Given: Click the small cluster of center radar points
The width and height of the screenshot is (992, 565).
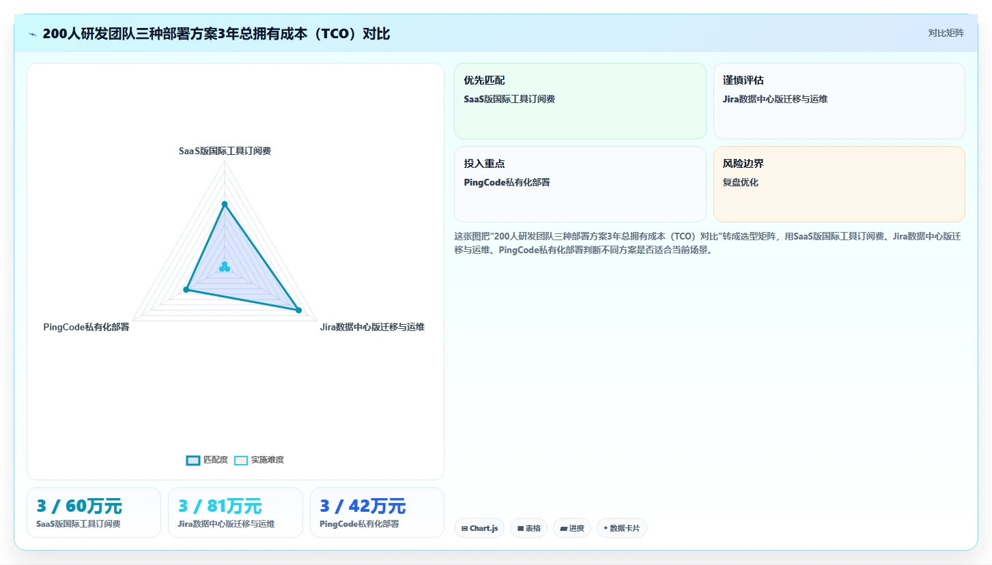Looking at the screenshot, I should pyautogui.click(x=225, y=267).
